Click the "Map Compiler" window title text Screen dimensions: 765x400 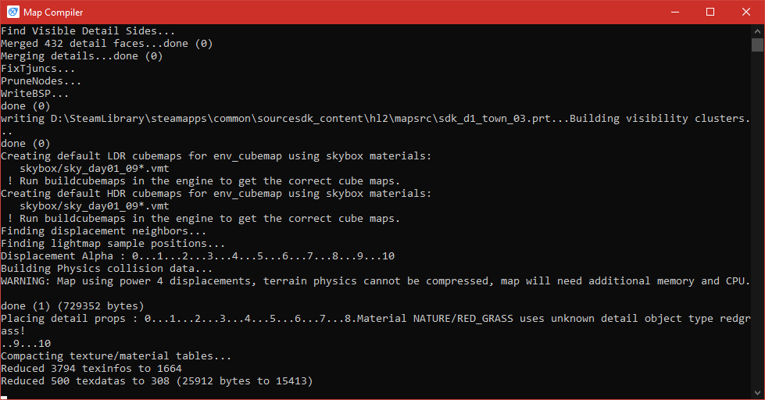[x=53, y=12]
